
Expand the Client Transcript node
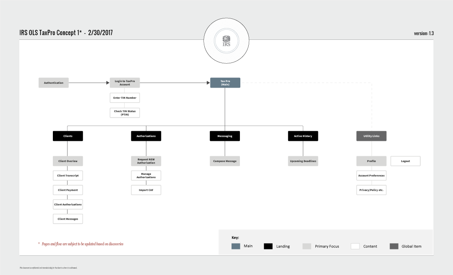(68, 175)
